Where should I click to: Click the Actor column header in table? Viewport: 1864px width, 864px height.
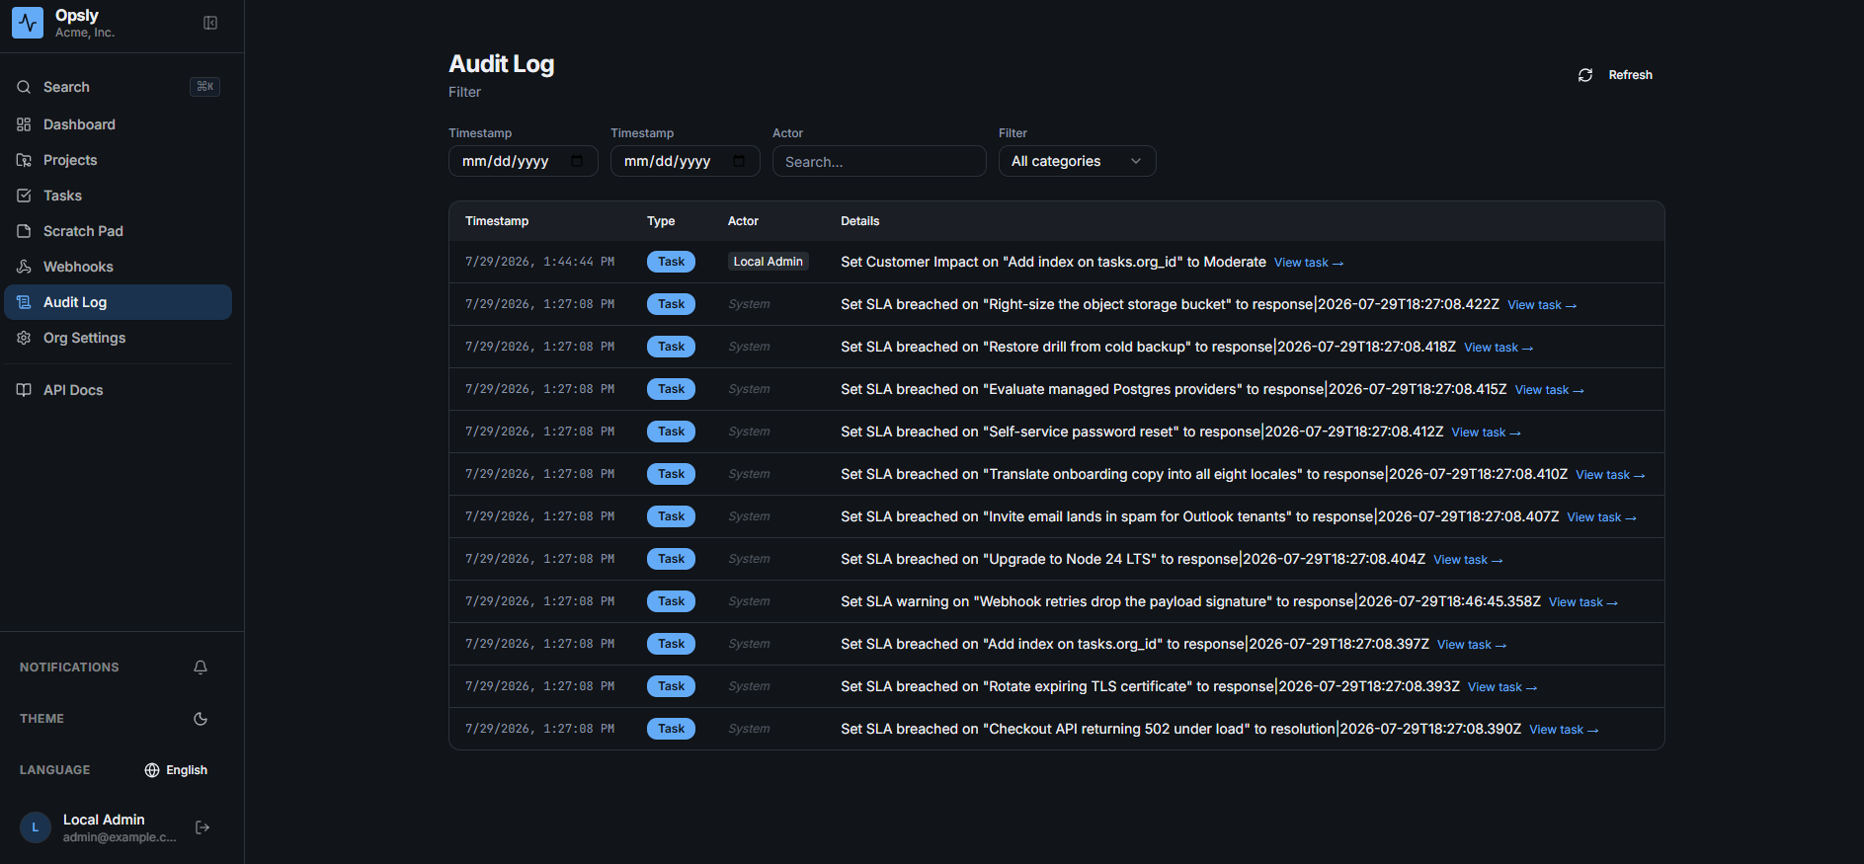pos(743,221)
